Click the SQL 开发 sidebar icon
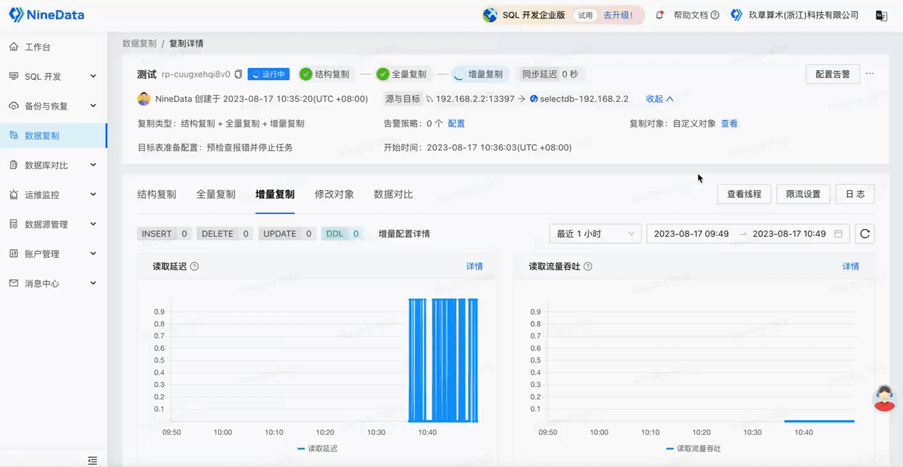This screenshot has height=467, width=903. 14,76
